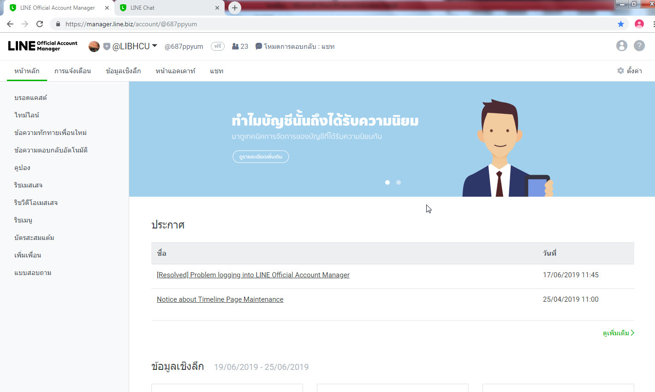Select คูปอง in the sidebar

click(x=22, y=168)
